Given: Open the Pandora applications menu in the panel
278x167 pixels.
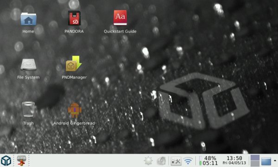Looking at the screenshot, I should click(x=6, y=161).
